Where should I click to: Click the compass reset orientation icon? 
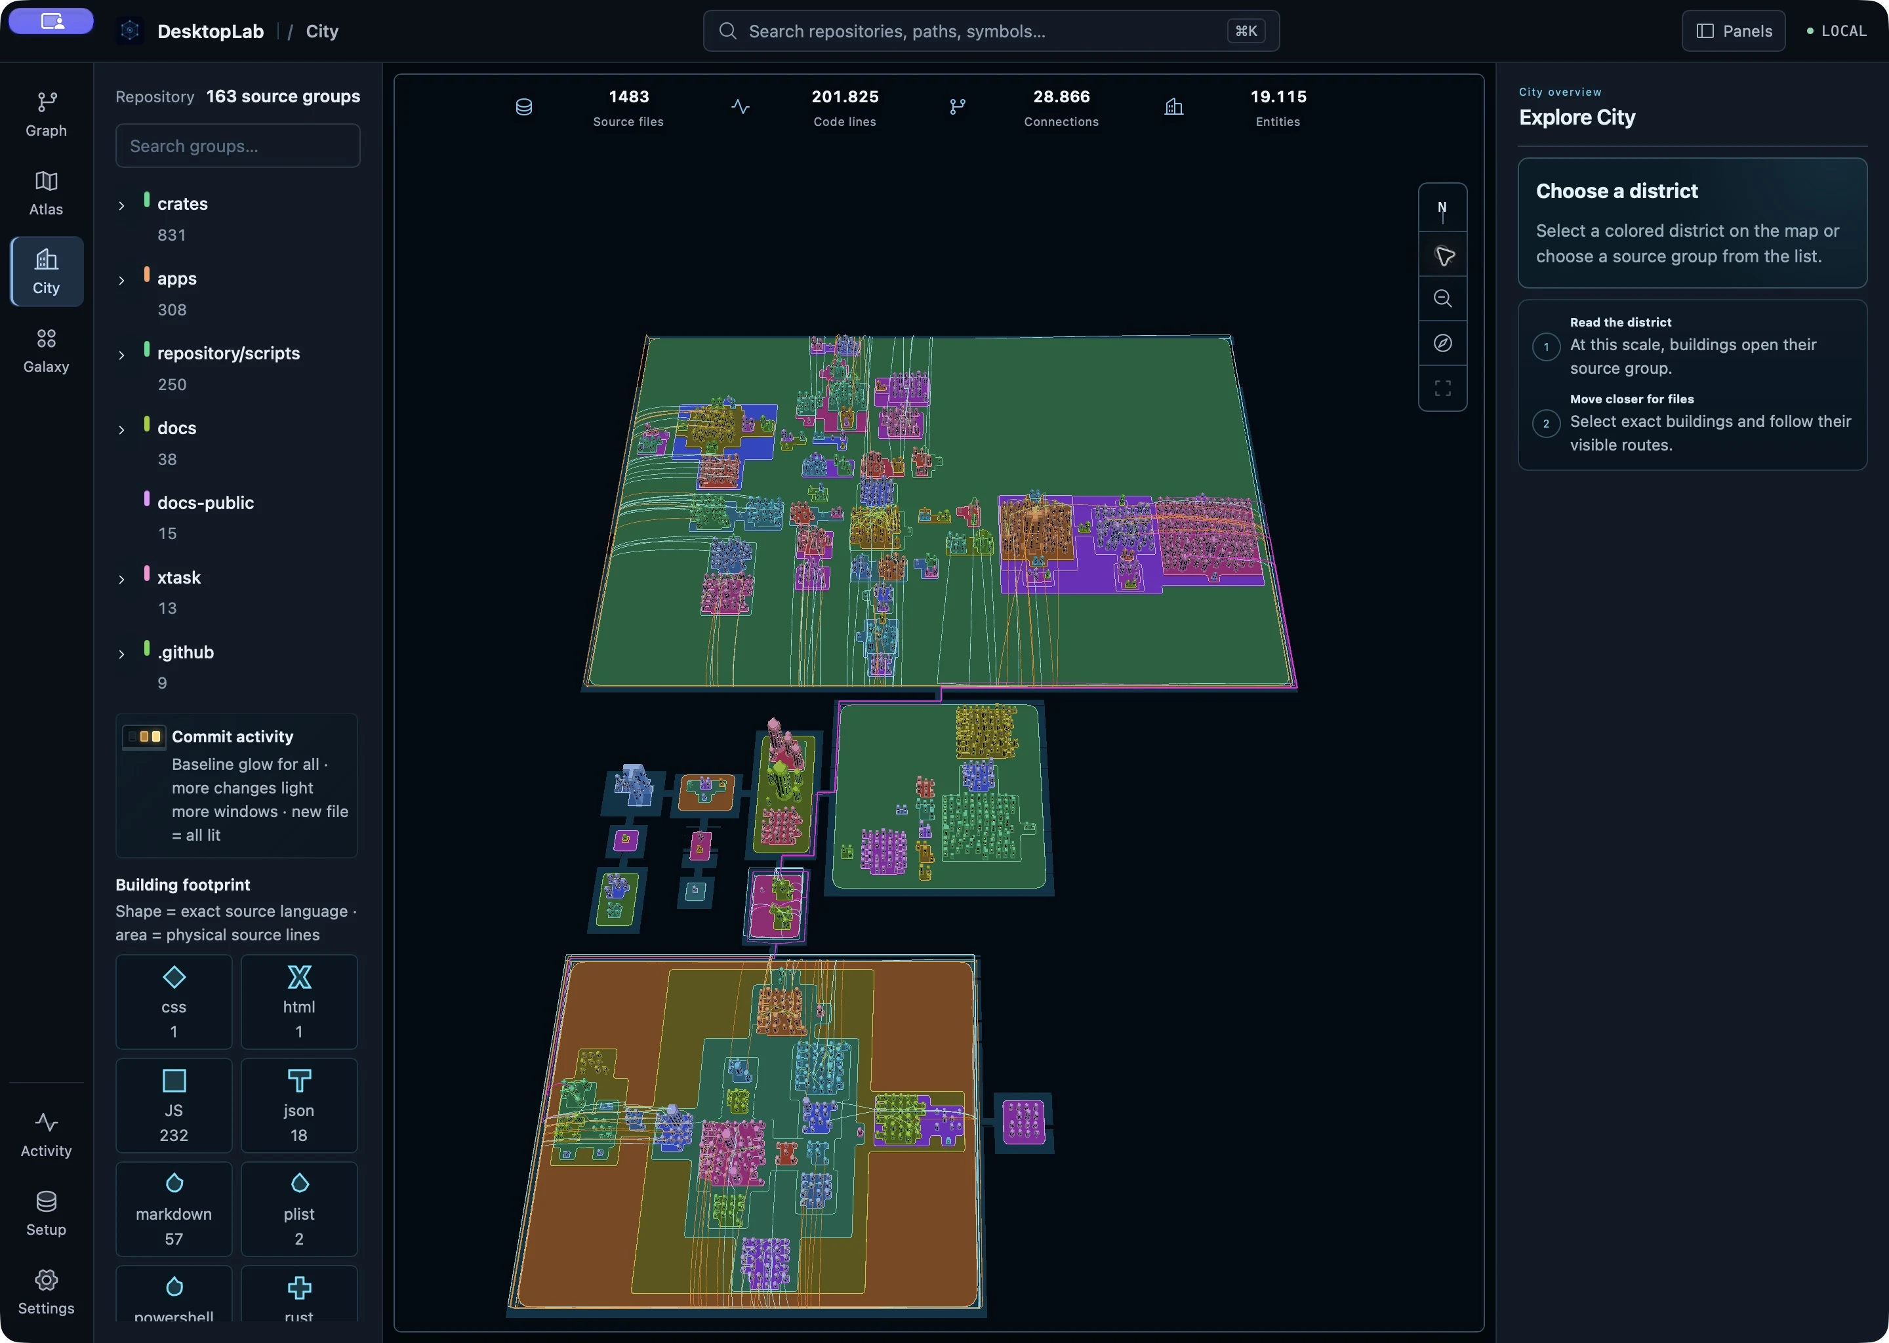point(1442,343)
